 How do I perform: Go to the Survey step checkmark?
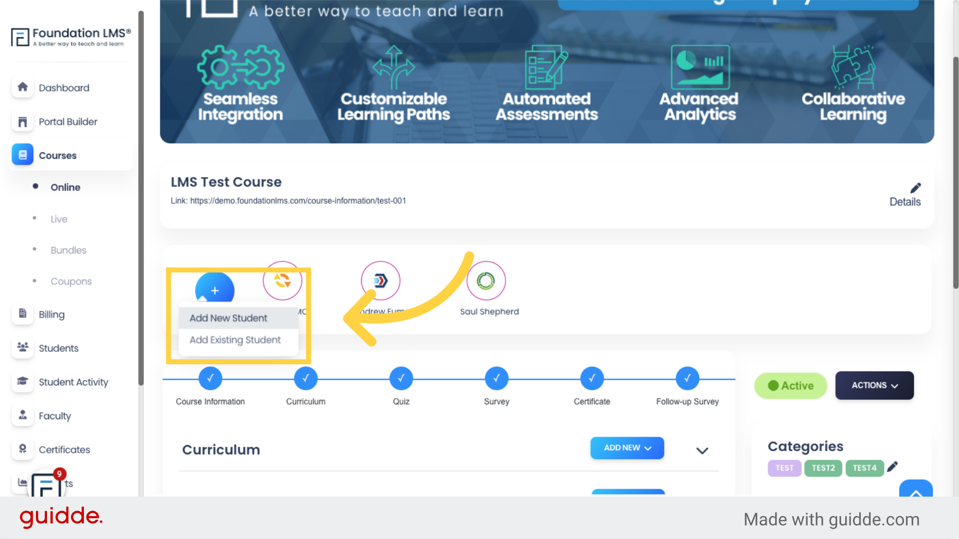tap(496, 378)
